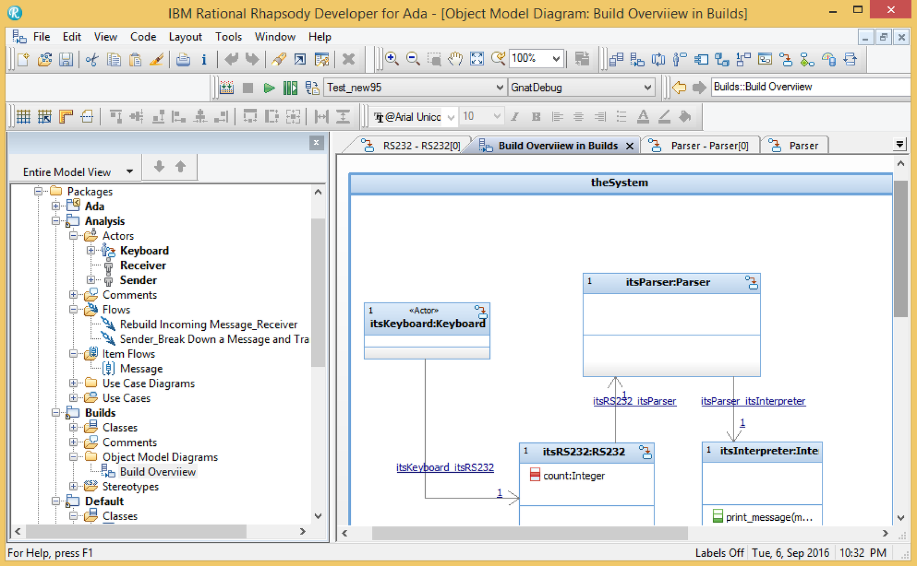Viewport: 917px width, 566px height.
Task: Open the About info icon
Action: (203, 59)
